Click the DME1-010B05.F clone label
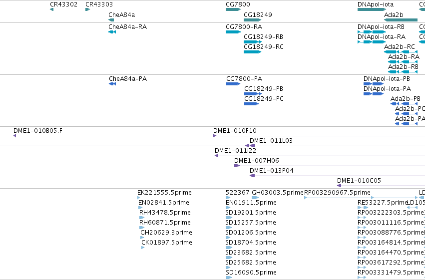This screenshot has width=425, height=280. click(38, 131)
